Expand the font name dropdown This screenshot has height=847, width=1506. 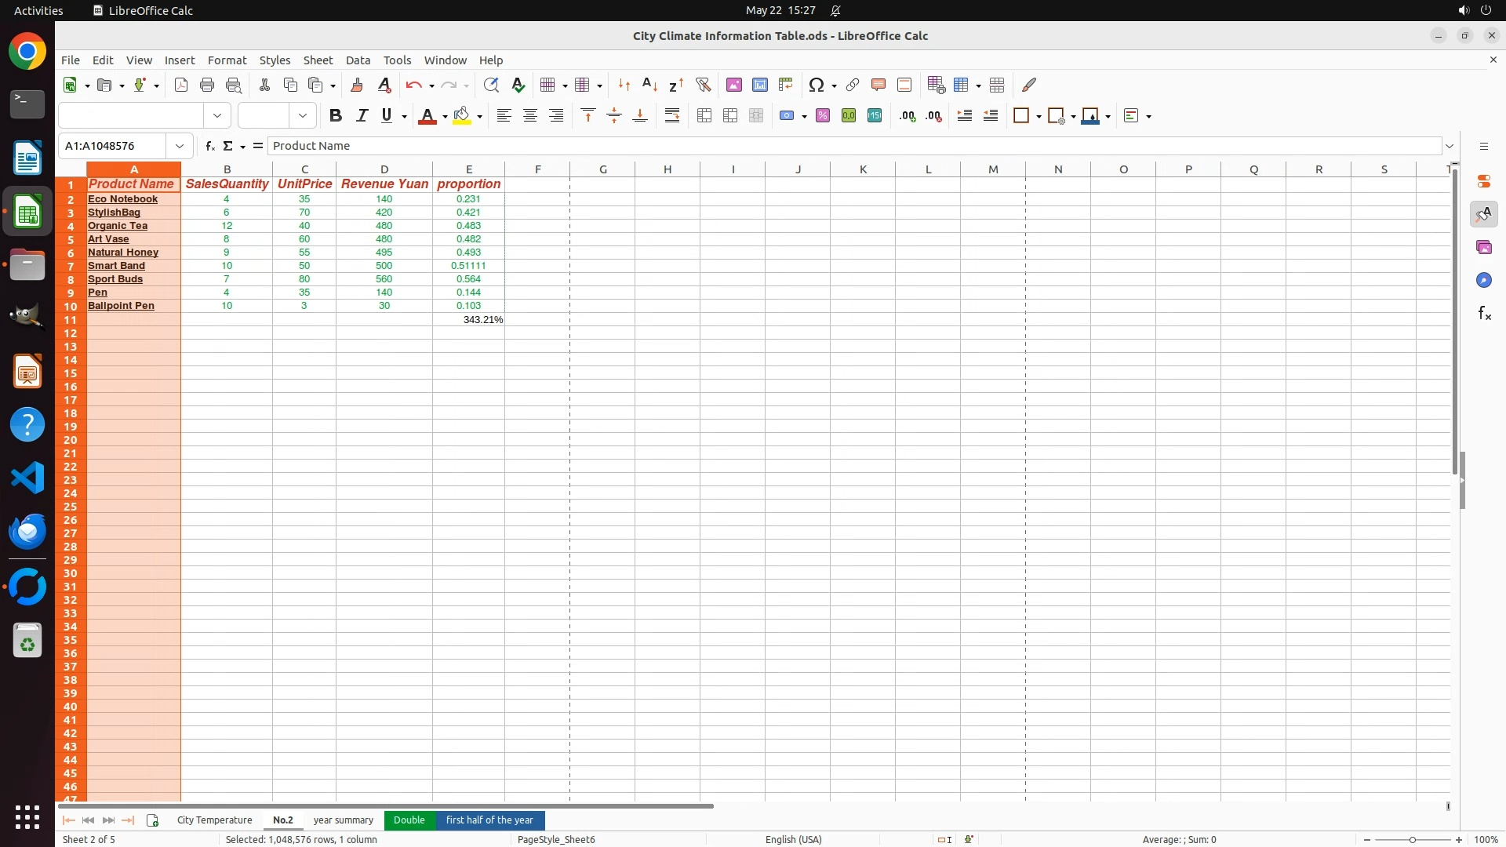217,116
